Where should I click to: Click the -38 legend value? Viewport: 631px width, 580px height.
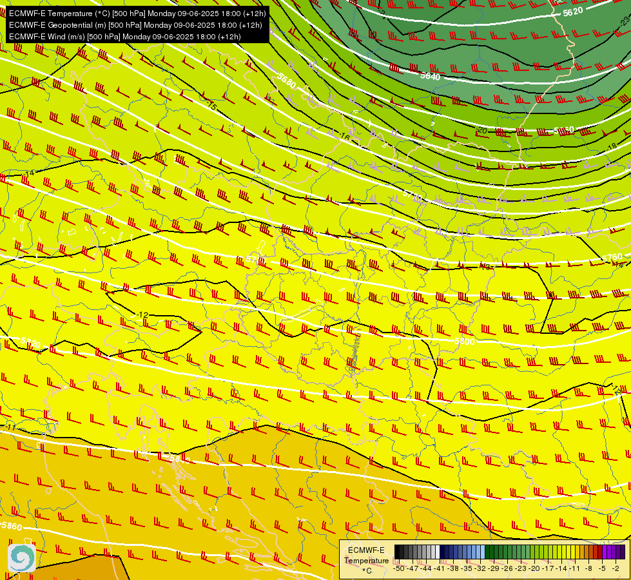[452, 568]
